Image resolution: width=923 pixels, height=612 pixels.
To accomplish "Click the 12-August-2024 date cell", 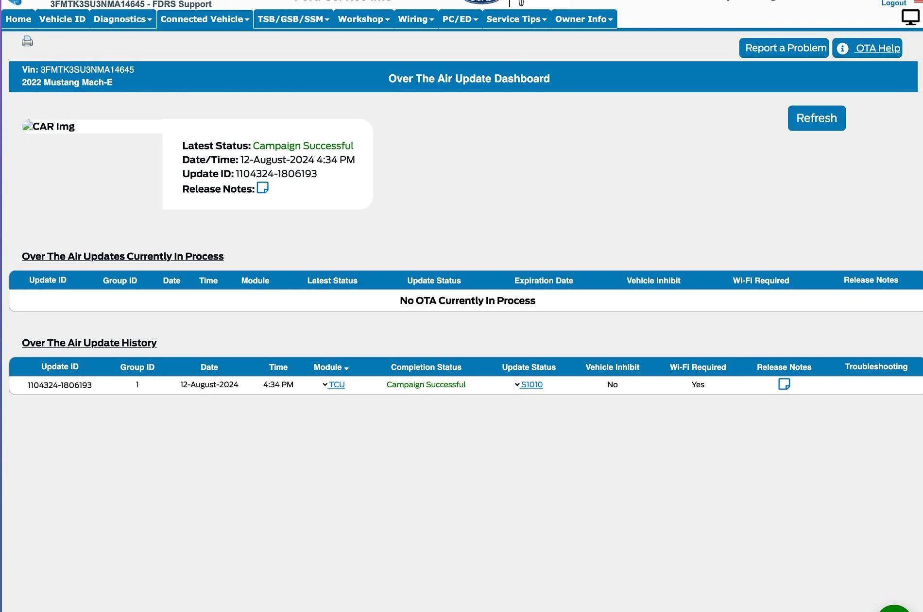I will 209,384.
